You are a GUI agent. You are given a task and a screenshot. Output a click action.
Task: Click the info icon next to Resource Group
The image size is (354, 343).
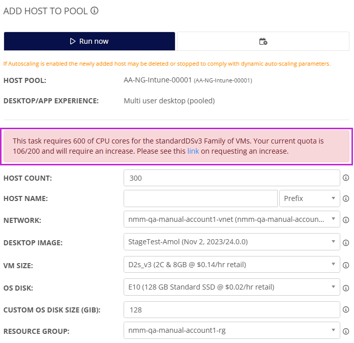click(x=346, y=331)
